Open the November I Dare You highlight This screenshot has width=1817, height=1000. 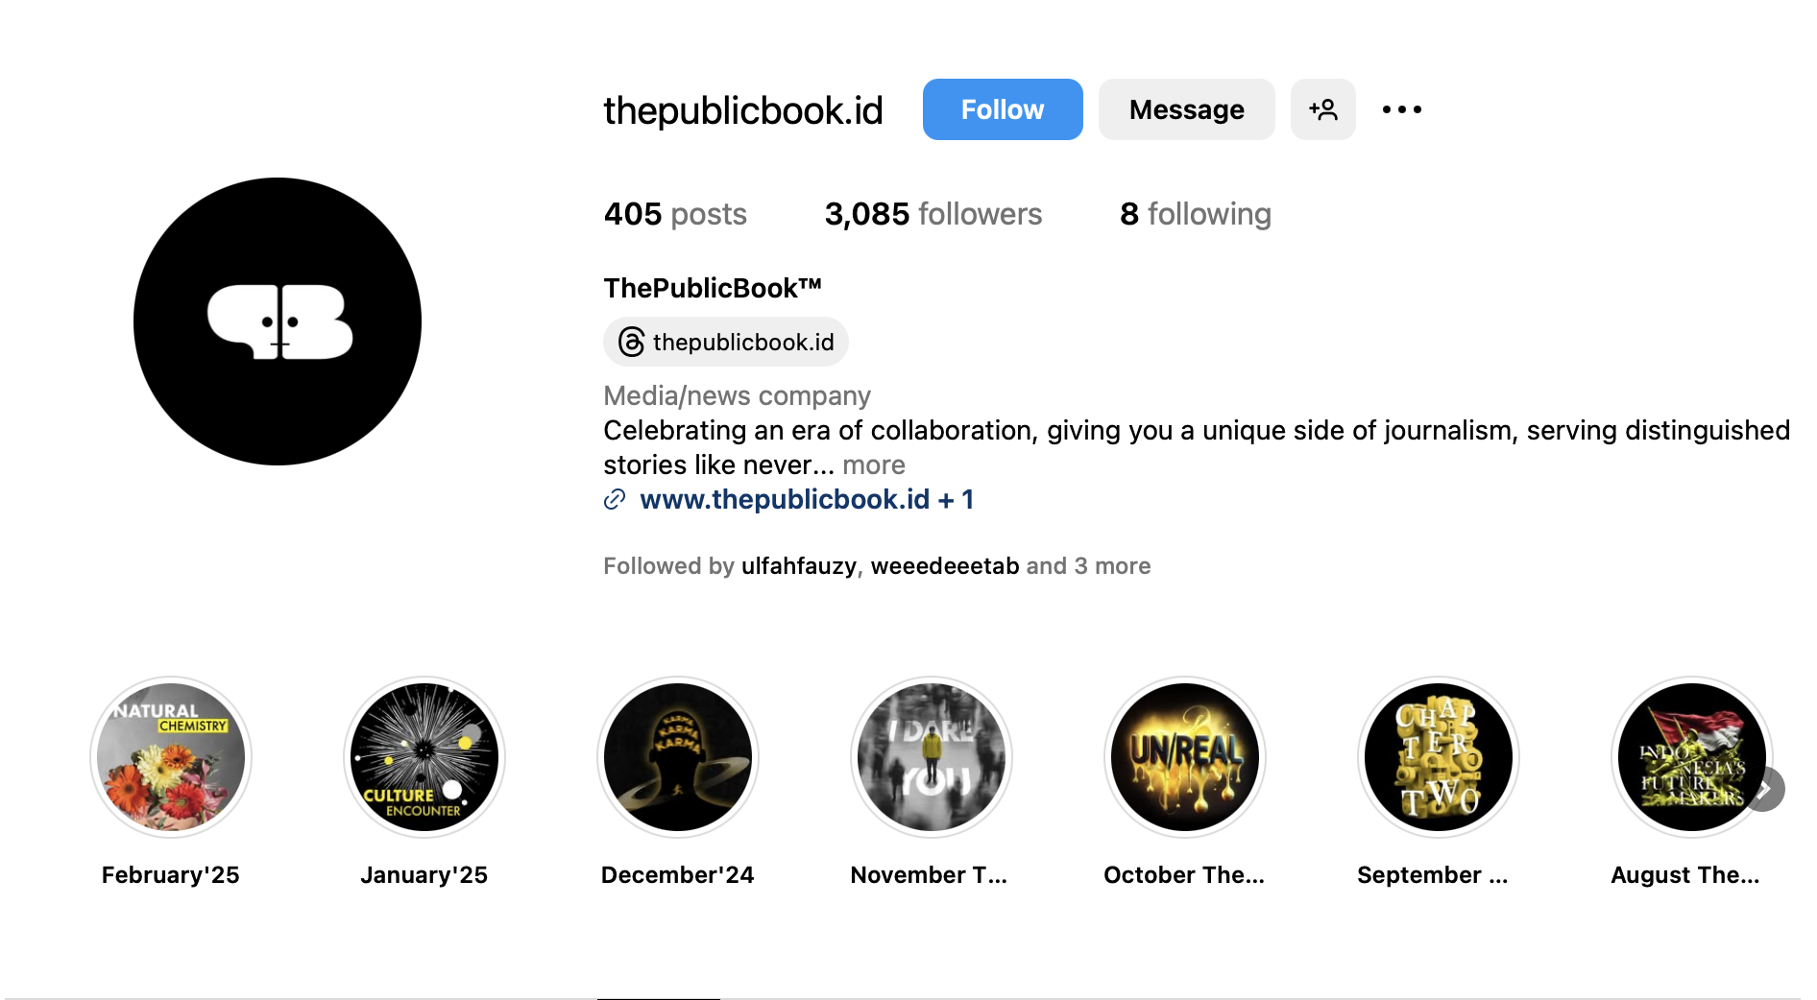pyautogui.click(x=932, y=757)
